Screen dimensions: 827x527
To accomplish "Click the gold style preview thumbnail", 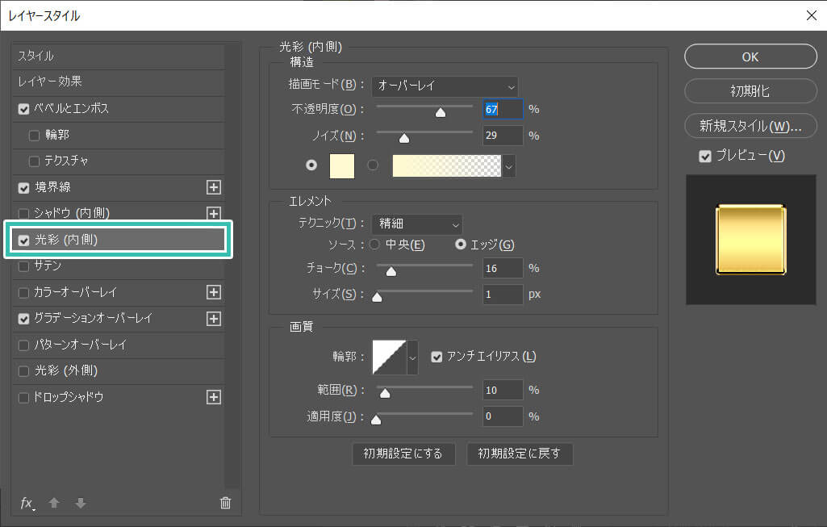I will point(750,240).
